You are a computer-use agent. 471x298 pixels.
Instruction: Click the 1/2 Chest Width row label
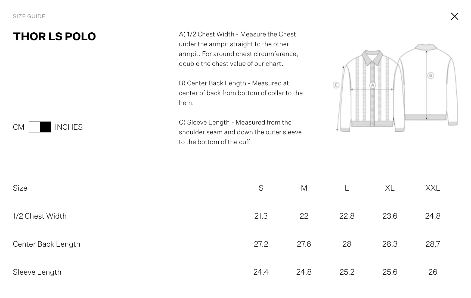coord(40,216)
